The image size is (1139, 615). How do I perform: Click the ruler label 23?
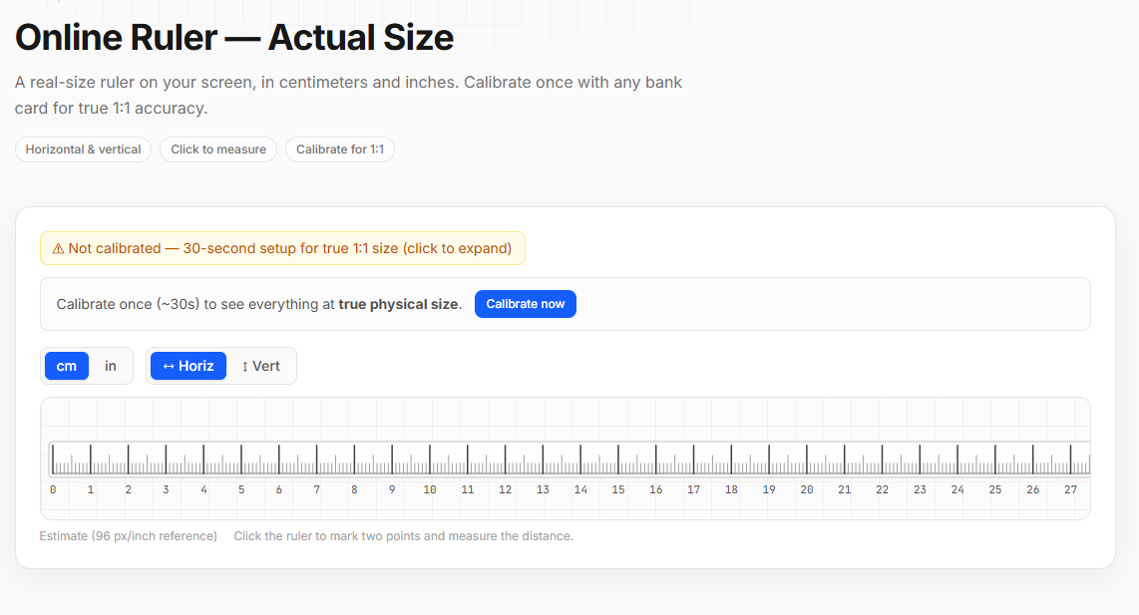[x=920, y=490]
